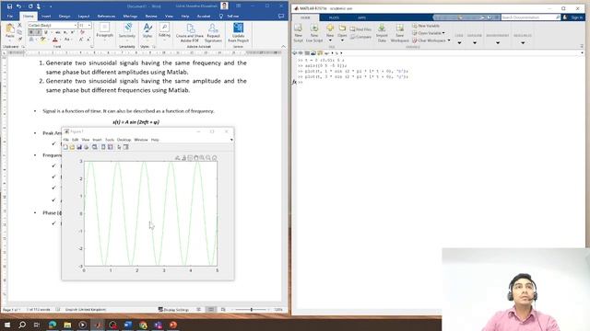590x331 pixels.
Task: Click the font color red swatch button
Action: [x=55, y=40]
